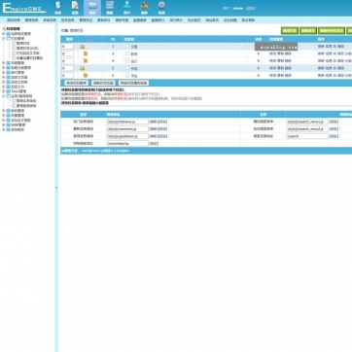Click the order input in row ID 1
The width and height of the screenshot is (352, 352).
click(67, 47)
